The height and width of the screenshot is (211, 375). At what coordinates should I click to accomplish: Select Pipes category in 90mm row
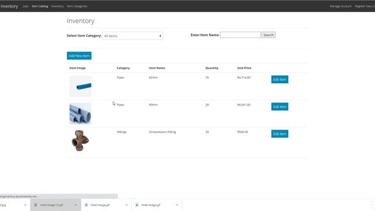(120, 105)
